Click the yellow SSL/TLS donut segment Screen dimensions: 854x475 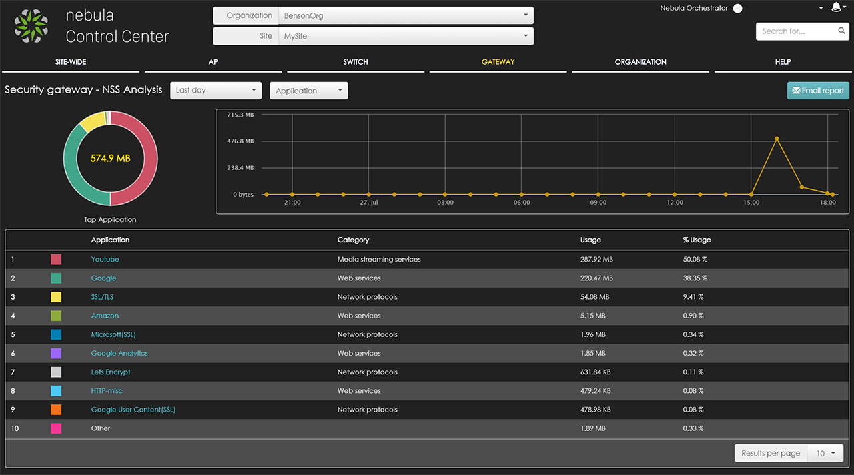pyautogui.click(x=93, y=121)
